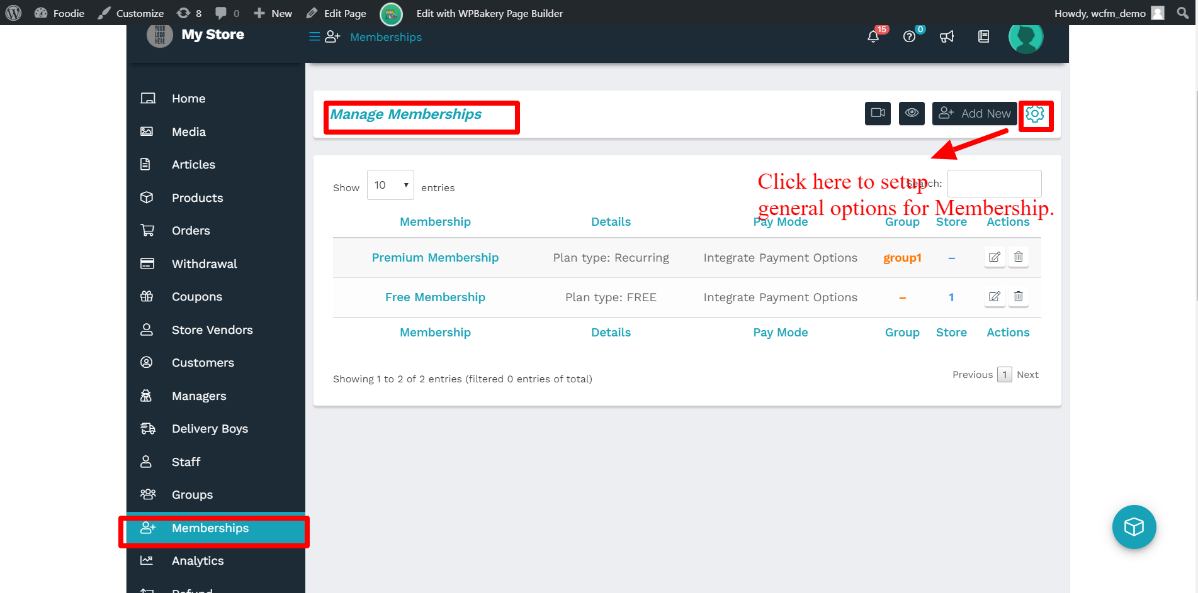Click the Add New membership button

975,113
